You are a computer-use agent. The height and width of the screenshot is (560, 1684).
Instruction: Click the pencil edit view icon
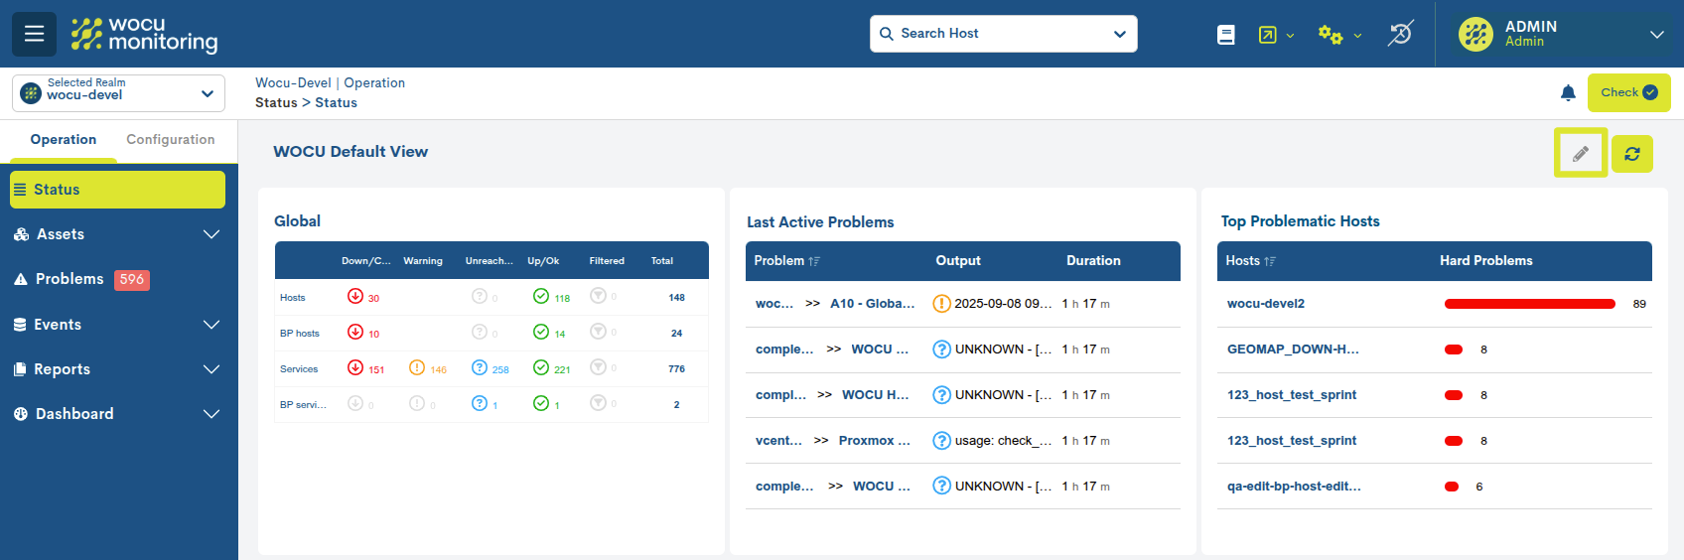point(1580,154)
